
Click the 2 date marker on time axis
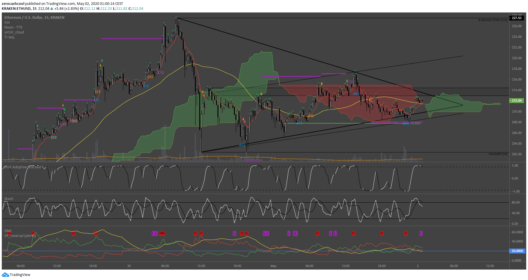point(418,266)
